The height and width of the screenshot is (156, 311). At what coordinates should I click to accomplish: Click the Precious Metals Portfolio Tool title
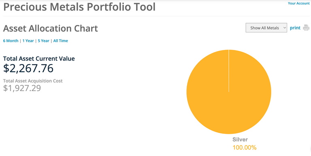pyautogui.click(x=79, y=6)
